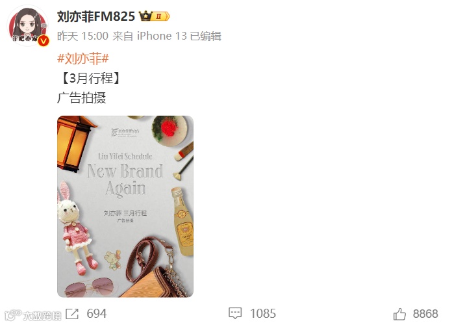
Task: Open the New Brand Again poster image
Action: (125, 206)
